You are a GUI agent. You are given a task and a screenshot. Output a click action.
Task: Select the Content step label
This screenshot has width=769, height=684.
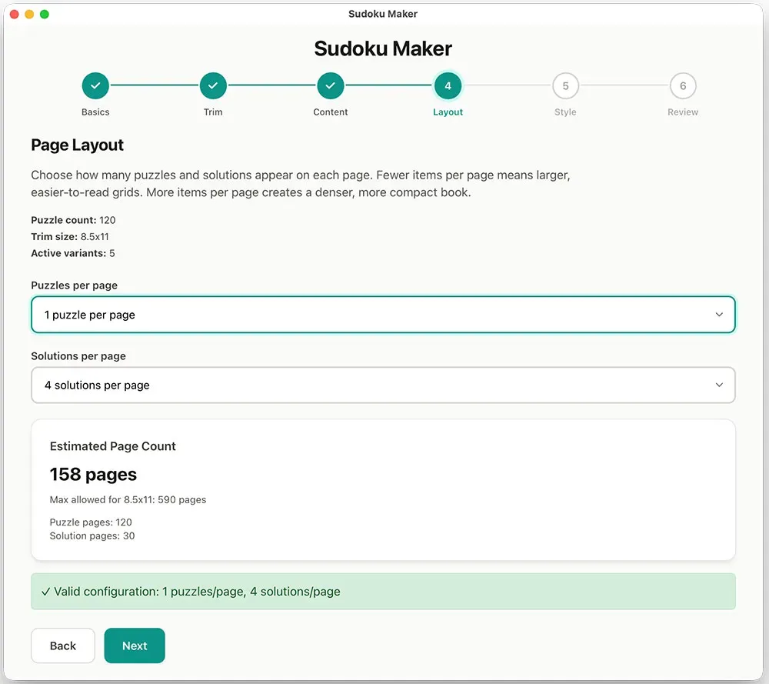(x=331, y=112)
